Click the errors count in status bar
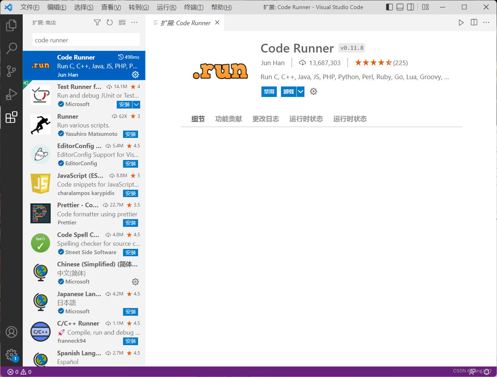Image resolution: width=497 pixels, height=377 pixels. coord(13,372)
